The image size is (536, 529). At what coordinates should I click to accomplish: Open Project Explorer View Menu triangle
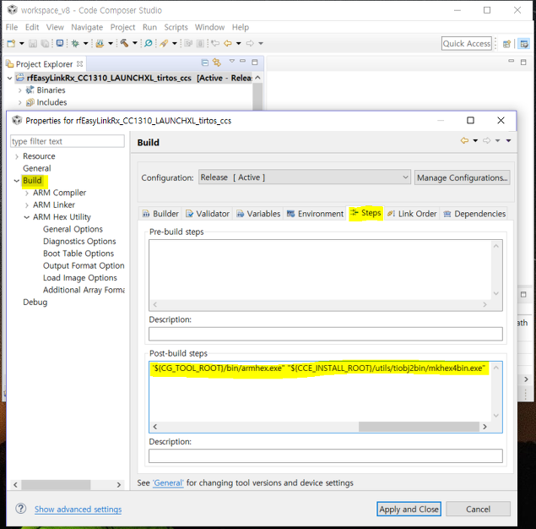pos(232,61)
